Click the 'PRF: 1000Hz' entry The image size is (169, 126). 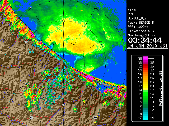coord(138,27)
